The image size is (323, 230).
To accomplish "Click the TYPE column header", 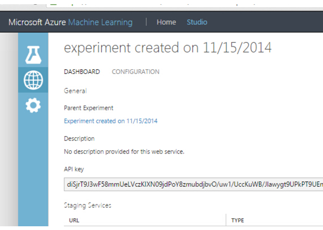I will pyautogui.click(x=237, y=220).
